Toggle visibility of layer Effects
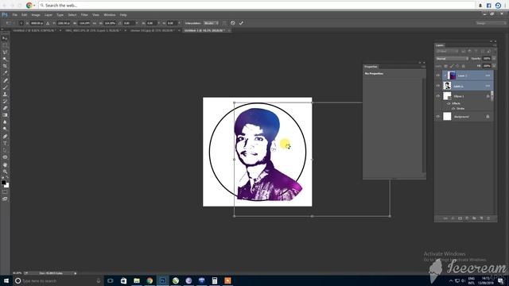The height and width of the screenshot is (286, 509). point(449,103)
